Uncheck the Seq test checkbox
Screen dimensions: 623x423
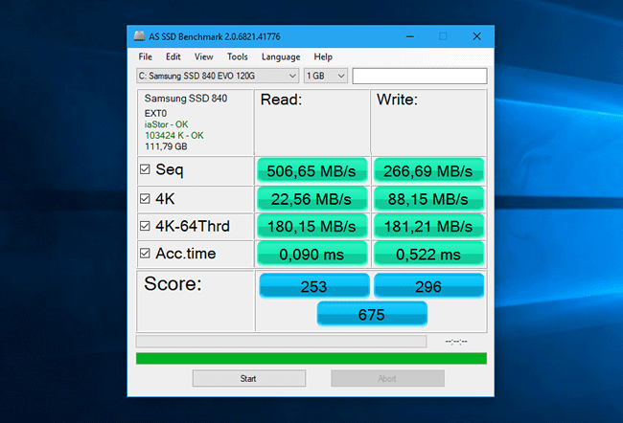point(145,170)
